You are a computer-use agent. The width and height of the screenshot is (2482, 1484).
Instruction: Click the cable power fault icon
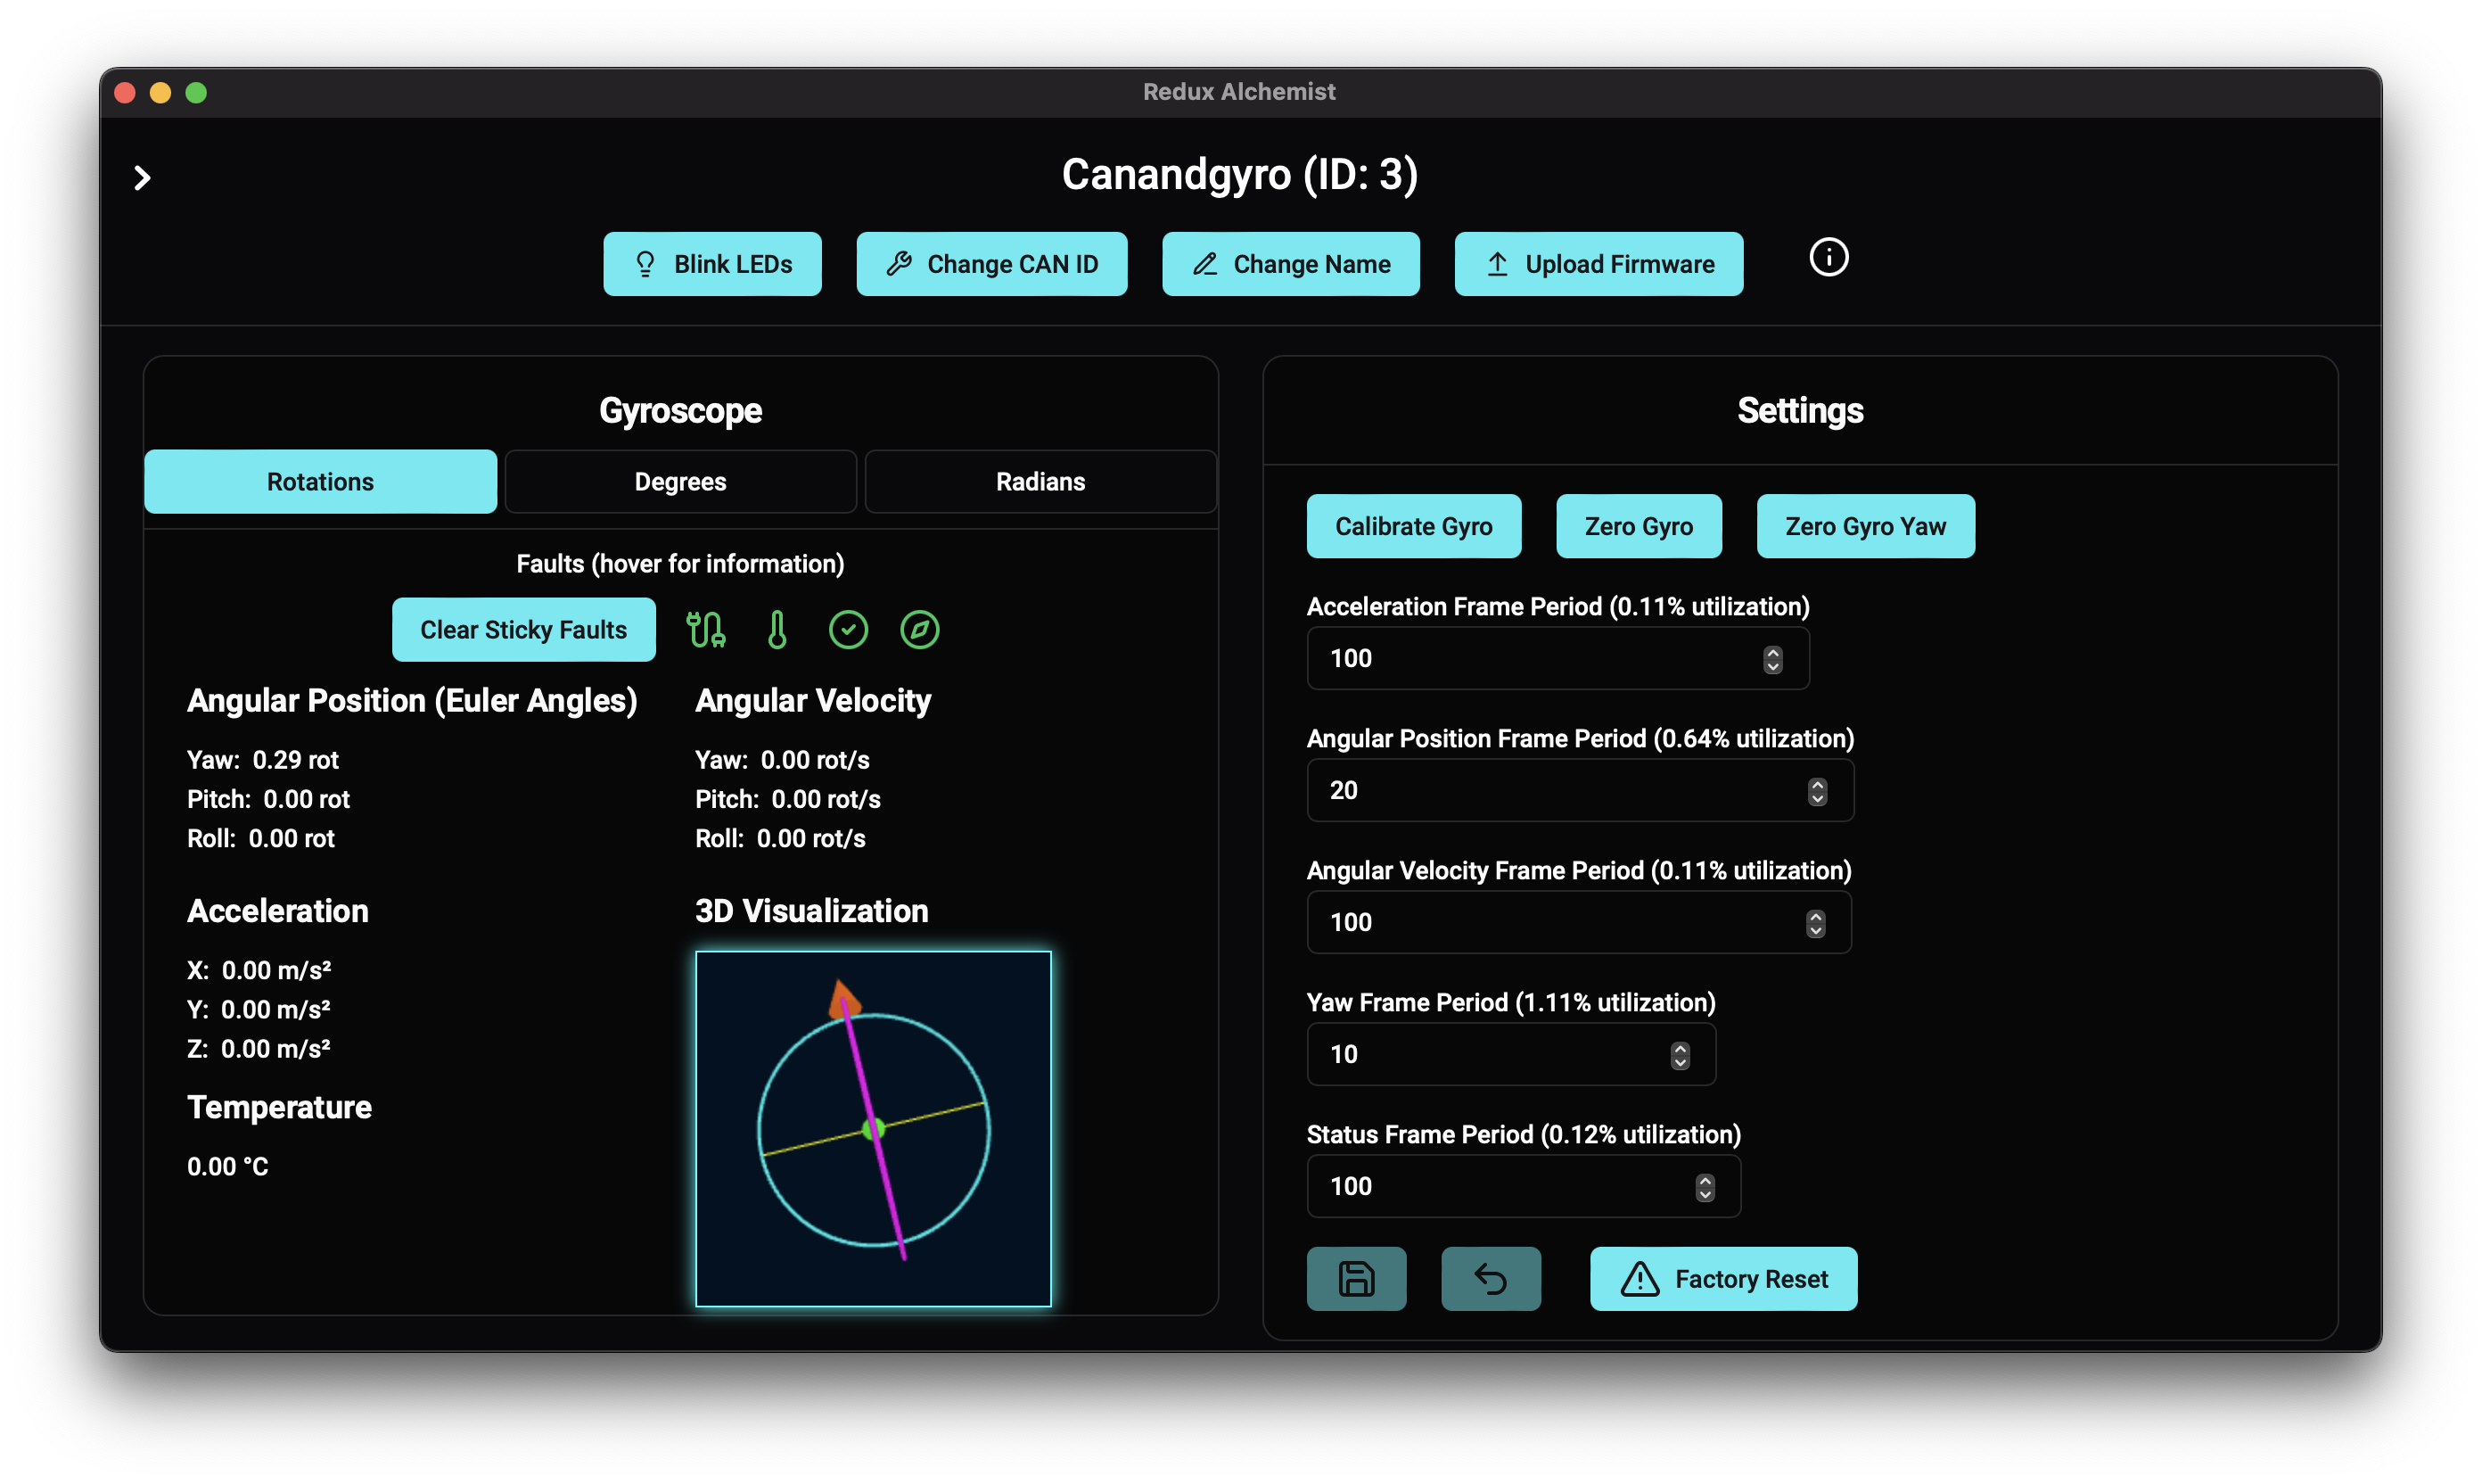(x=706, y=630)
